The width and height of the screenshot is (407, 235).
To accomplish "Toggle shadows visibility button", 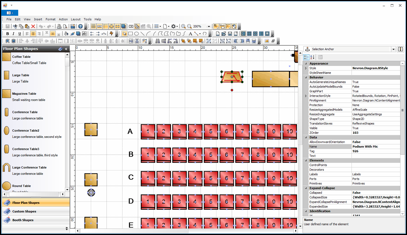I will [x=123, y=26].
